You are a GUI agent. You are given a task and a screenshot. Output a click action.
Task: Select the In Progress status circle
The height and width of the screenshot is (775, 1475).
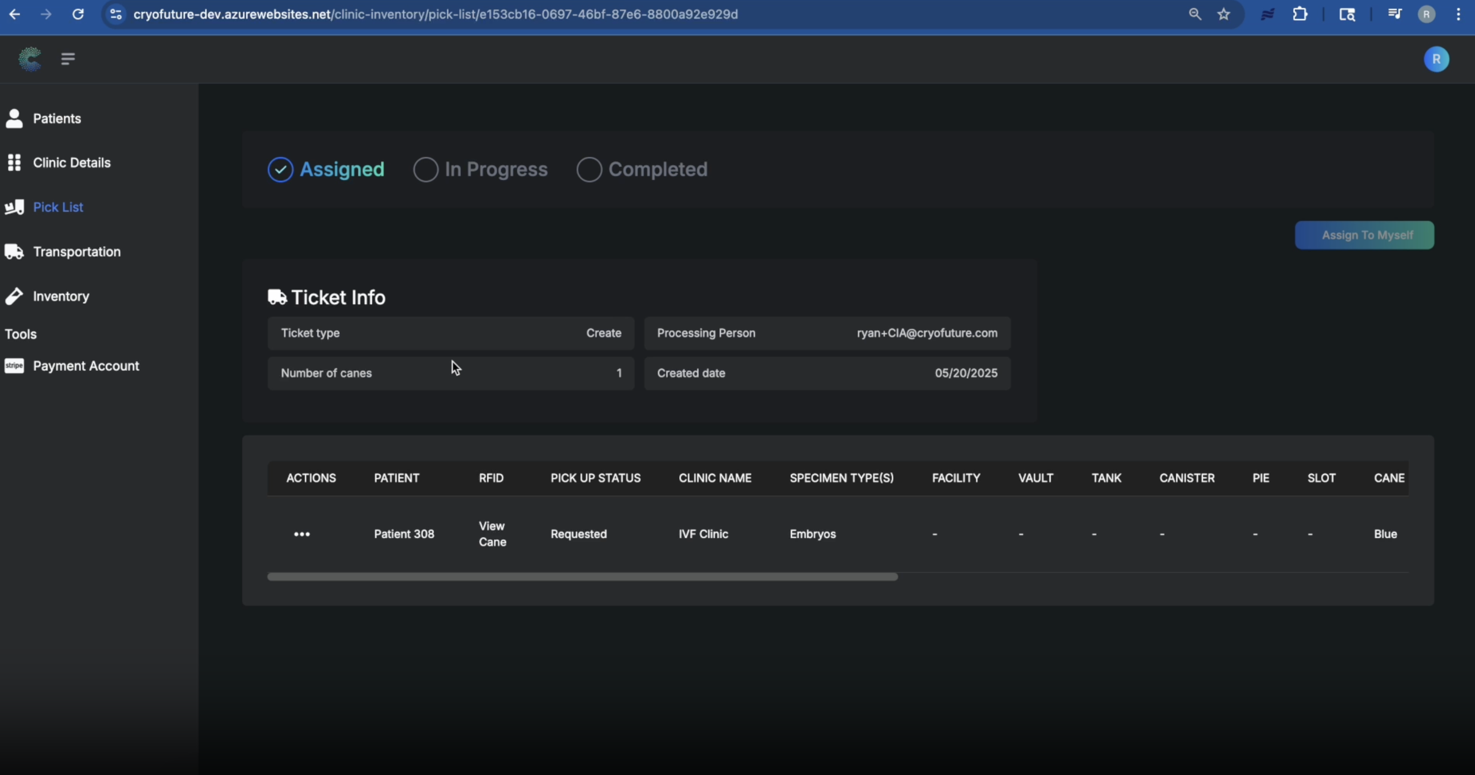click(426, 170)
